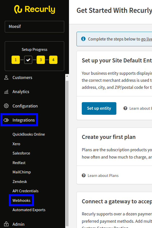The image size is (152, 228).
Task: Select the completed checkmark setup step
Action: click(28, 60)
